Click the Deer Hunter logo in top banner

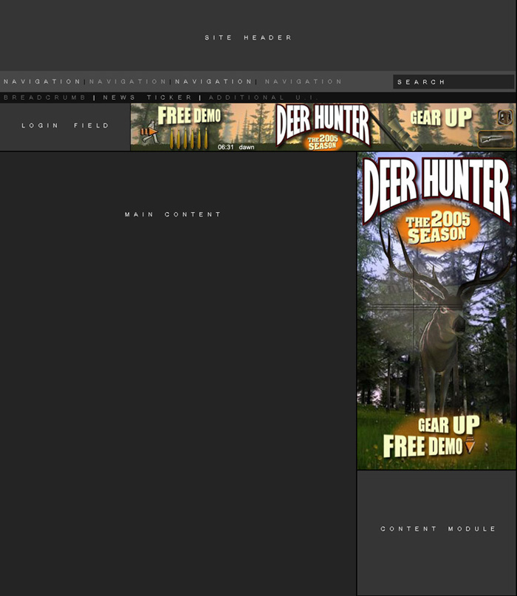[323, 124]
